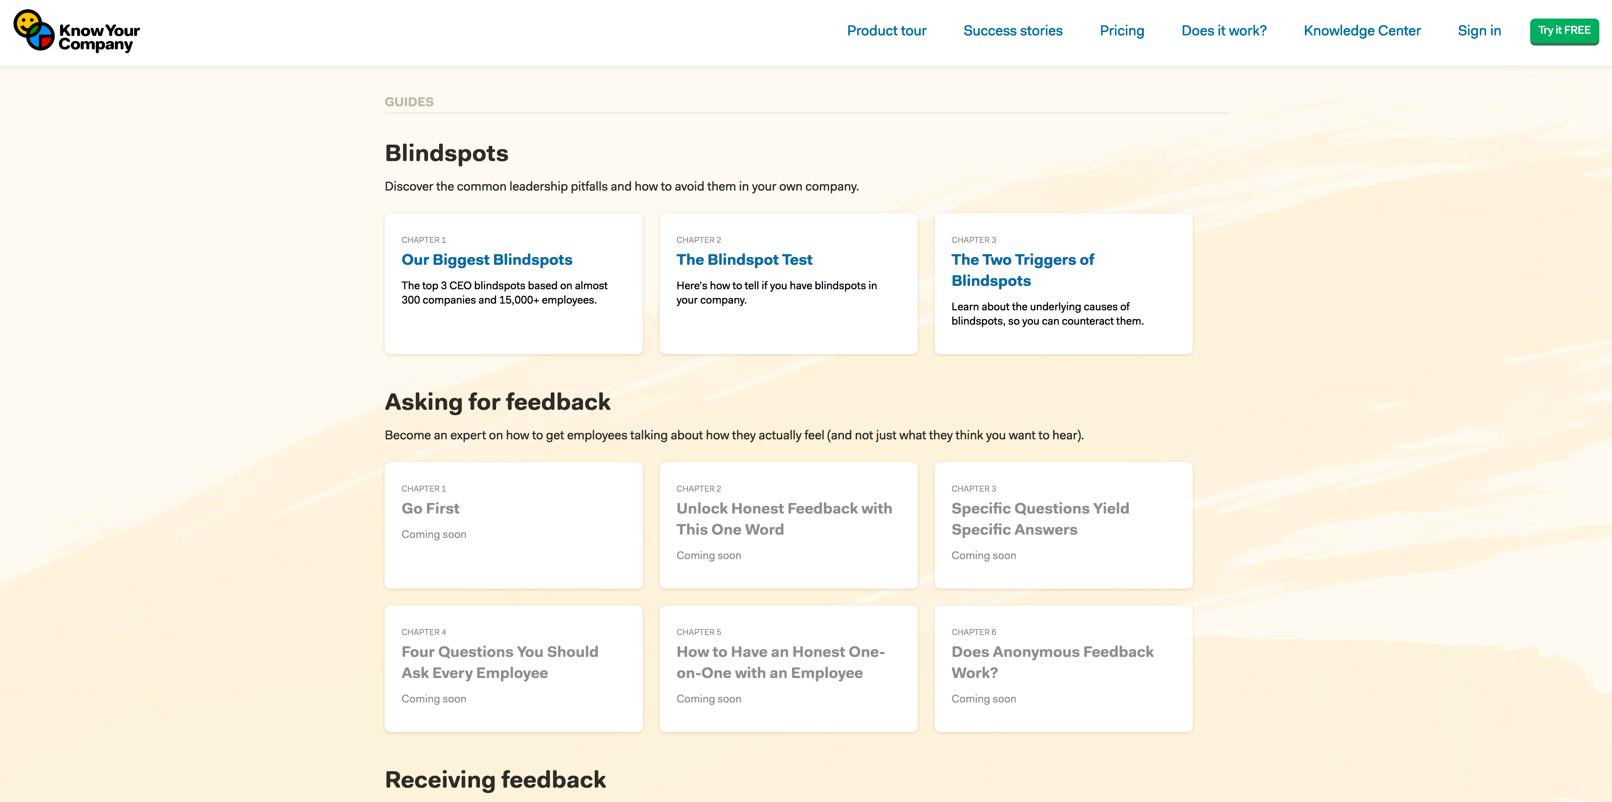The image size is (1612, 802).
Task: Click the Blindspots section heading
Action: click(x=446, y=153)
